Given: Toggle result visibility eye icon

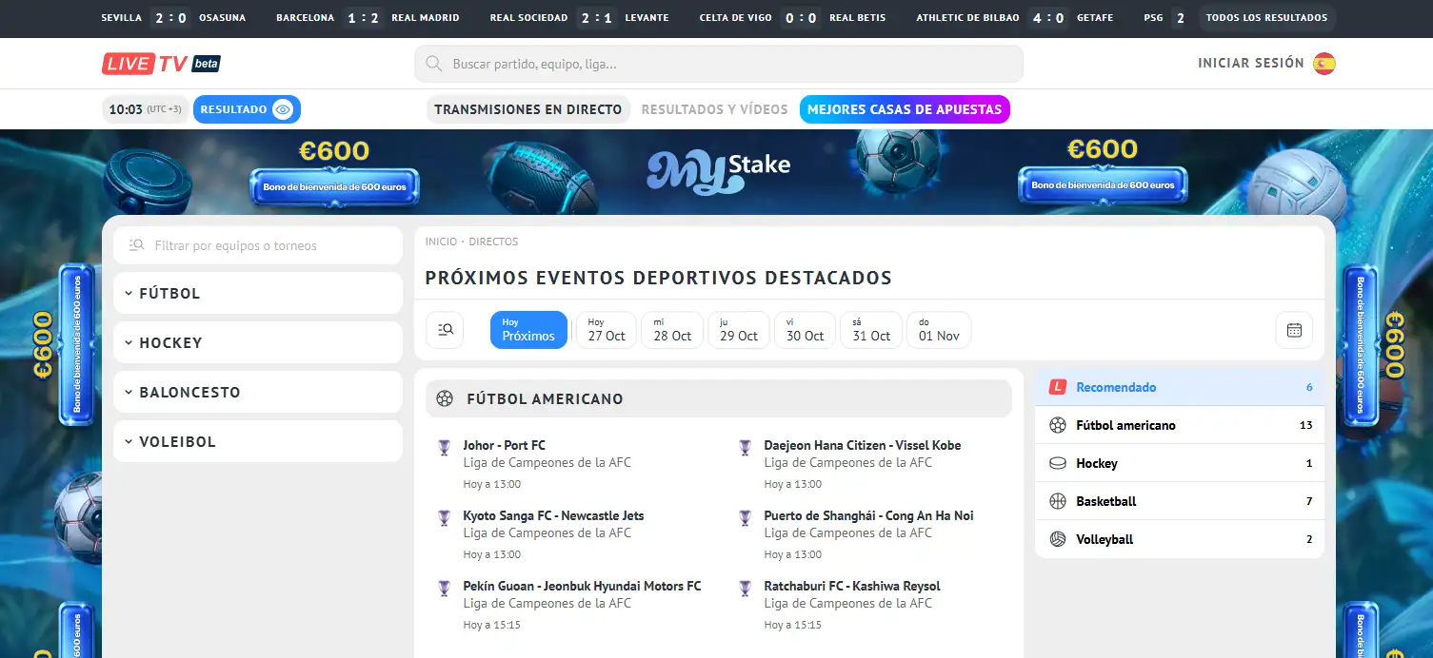Looking at the screenshot, I should [x=282, y=109].
